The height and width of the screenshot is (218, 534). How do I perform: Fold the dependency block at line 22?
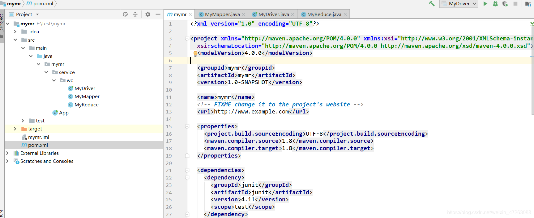[x=187, y=178]
